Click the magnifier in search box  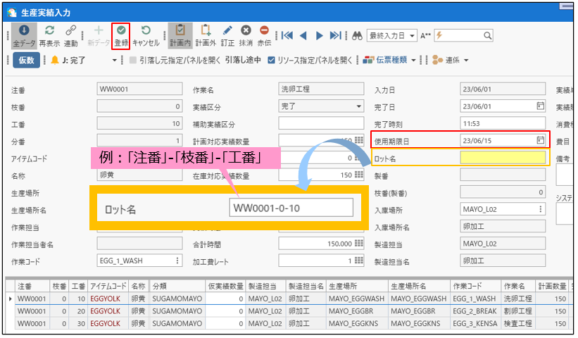coord(487,35)
